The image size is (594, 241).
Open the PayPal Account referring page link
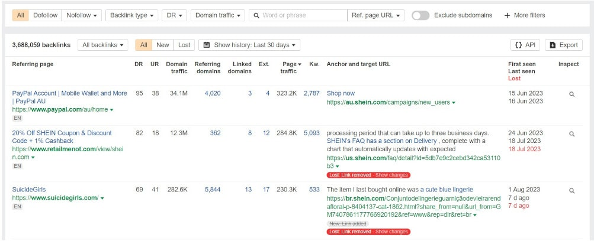69,93
